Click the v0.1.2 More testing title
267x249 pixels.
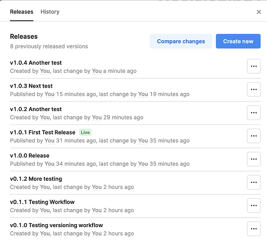(x=36, y=179)
